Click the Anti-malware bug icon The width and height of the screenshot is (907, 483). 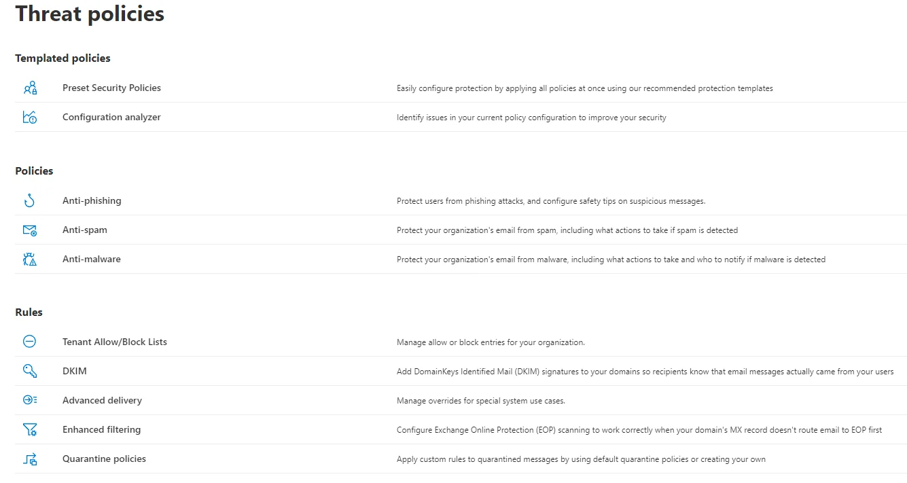30,260
